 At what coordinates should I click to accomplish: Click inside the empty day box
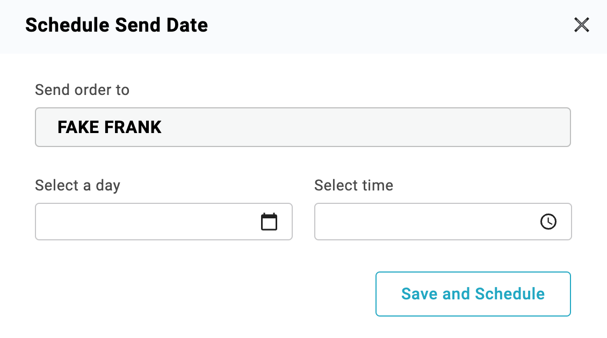pyautogui.click(x=145, y=222)
